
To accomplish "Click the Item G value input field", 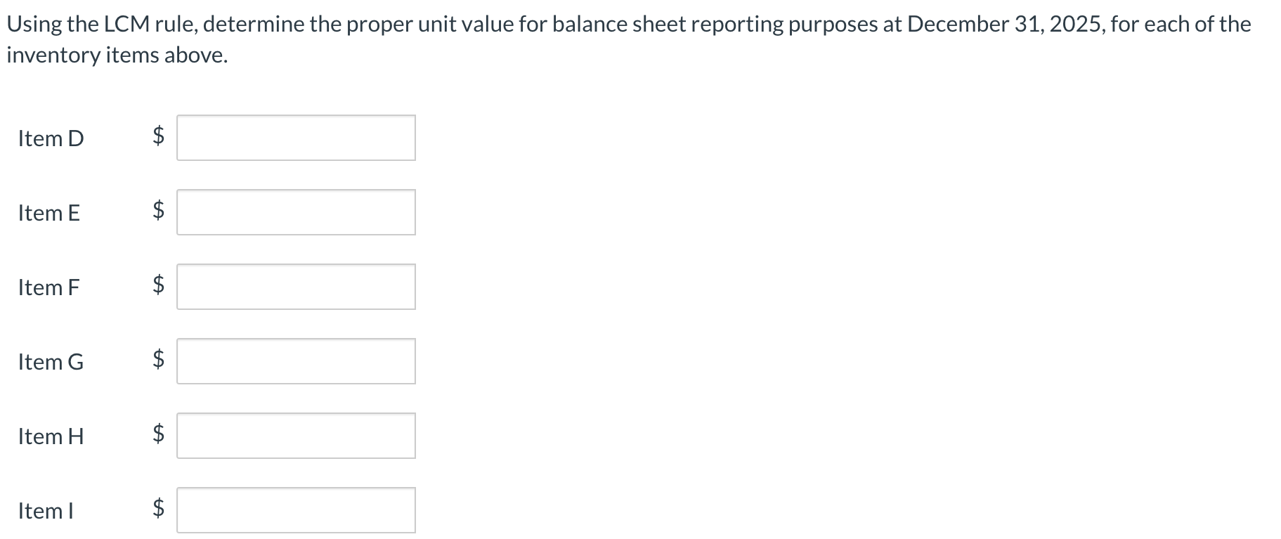I will 295,361.
